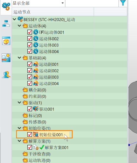Collapse the 运动体(4) folder
The image size is (137, 163).
click(x=19, y=26)
